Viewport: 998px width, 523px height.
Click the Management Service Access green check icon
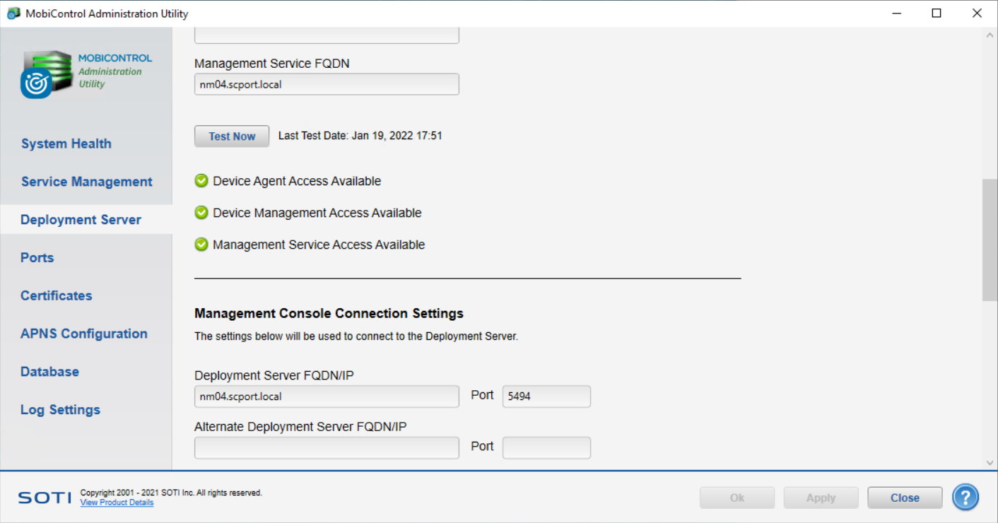(201, 245)
